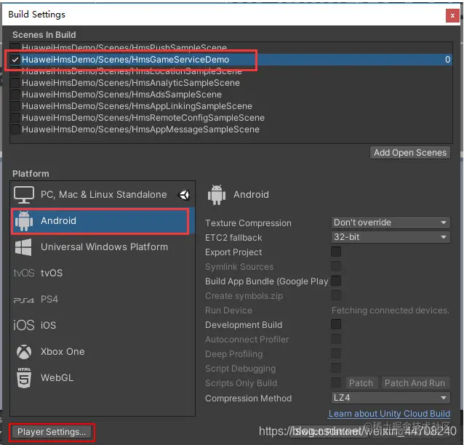Select the HmsRemoteConfigSampleScene scene row
The image size is (464, 445).
(231, 118)
